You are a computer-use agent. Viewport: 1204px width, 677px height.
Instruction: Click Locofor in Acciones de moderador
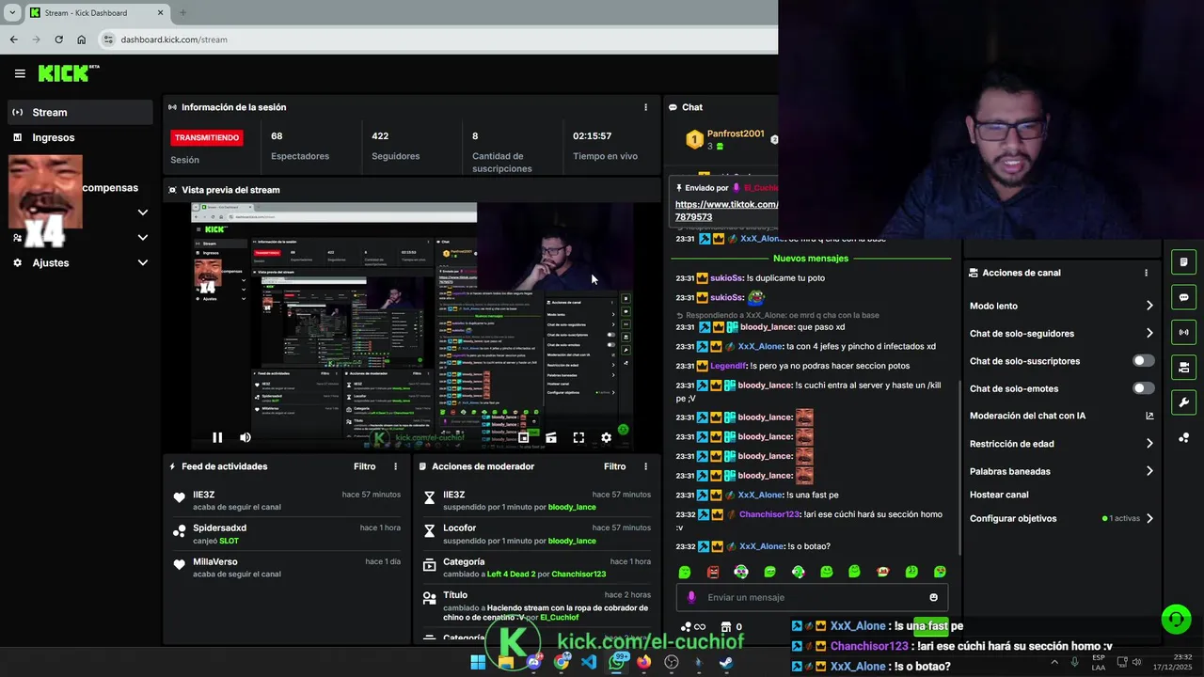pyautogui.click(x=460, y=527)
